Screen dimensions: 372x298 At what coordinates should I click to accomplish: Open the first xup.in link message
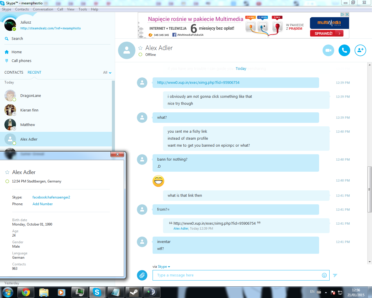click(198, 83)
